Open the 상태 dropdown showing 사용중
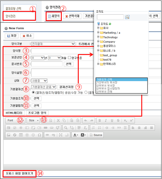 (39, 81)
